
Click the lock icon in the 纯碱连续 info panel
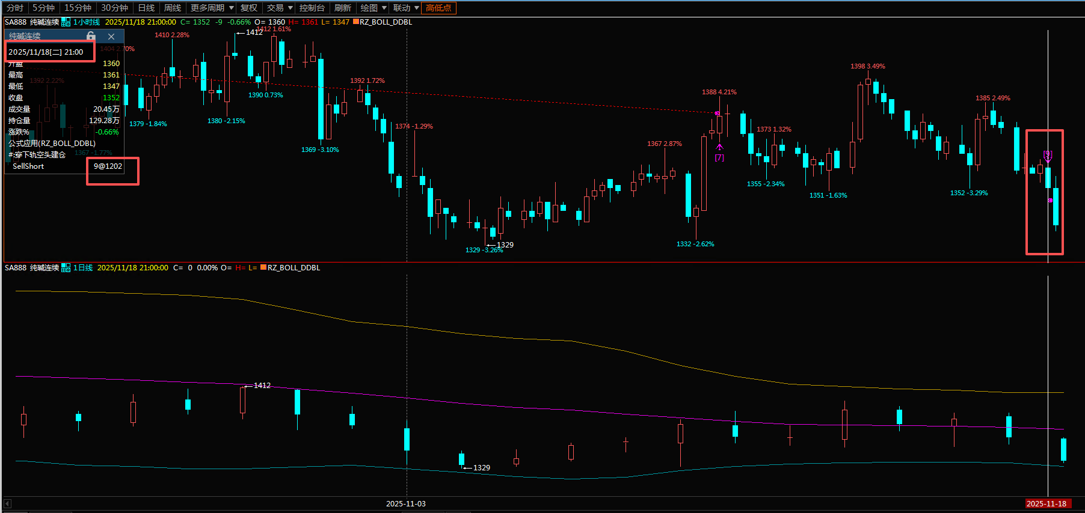(x=91, y=36)
